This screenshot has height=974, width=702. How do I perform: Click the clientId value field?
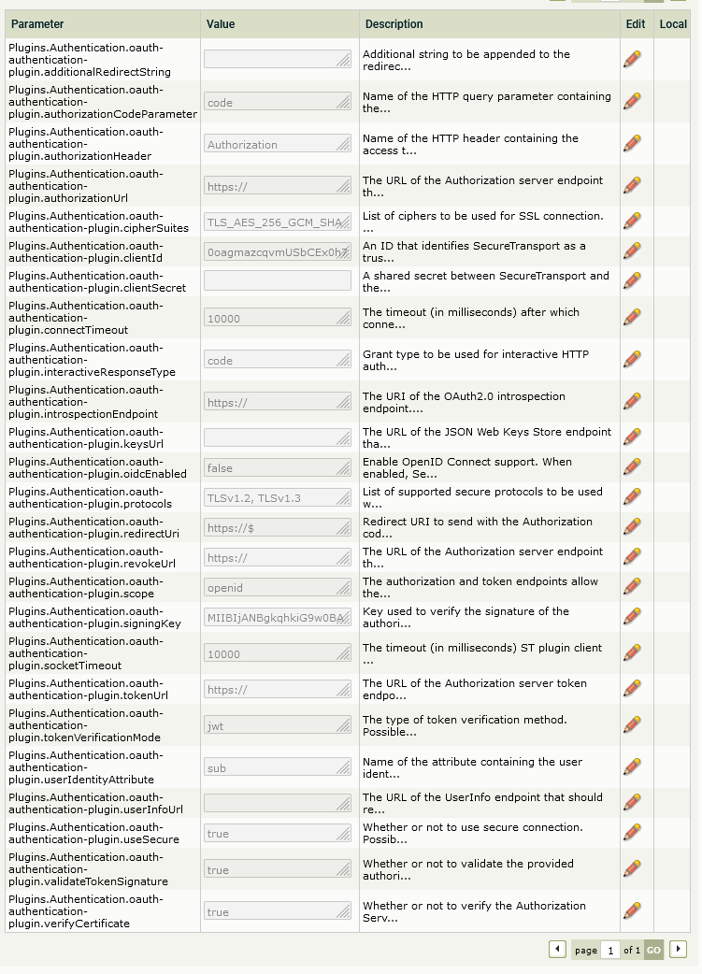[278, 251]
